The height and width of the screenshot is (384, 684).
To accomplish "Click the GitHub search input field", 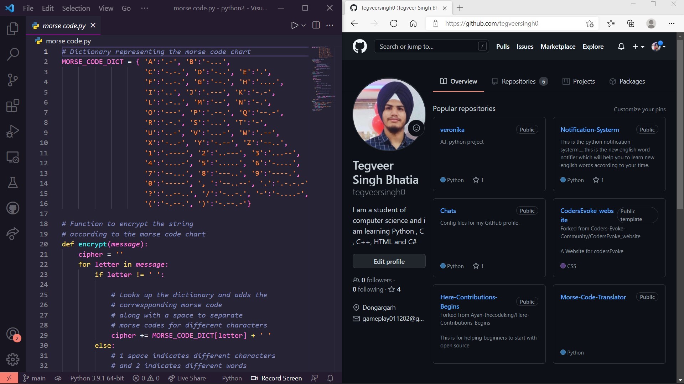I will tap(427, 47).
